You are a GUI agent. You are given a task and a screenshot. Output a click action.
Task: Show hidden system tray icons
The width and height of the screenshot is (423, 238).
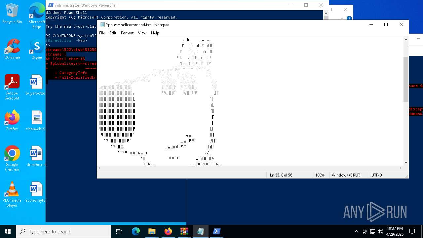pos(356,231)
